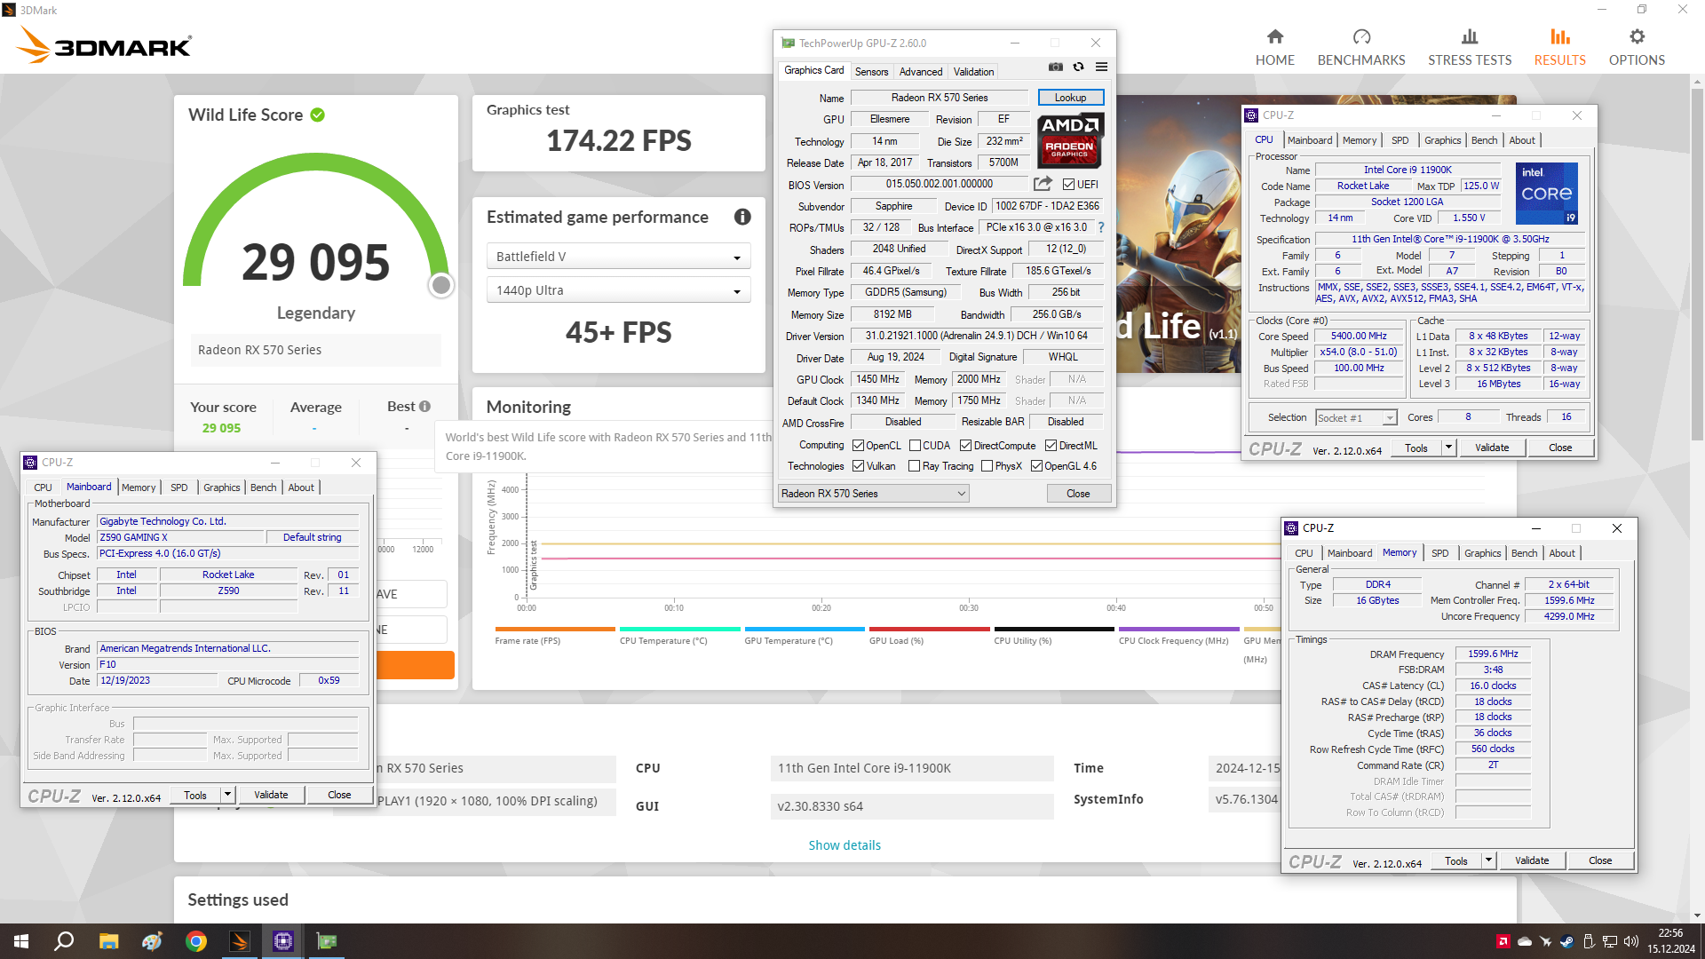This screenshot has width=1705, height=959.
Task: Click the Wild Life Score green validation checkmark
Action: [x=318, y=115]
